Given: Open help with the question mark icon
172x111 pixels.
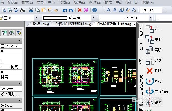Looking at the screenshot, I should [95, 10].
